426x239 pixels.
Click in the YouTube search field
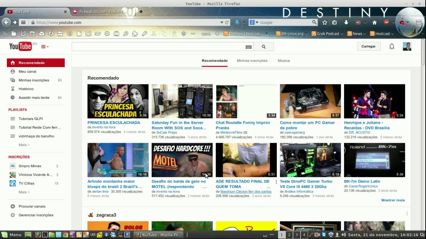[158, 47]
